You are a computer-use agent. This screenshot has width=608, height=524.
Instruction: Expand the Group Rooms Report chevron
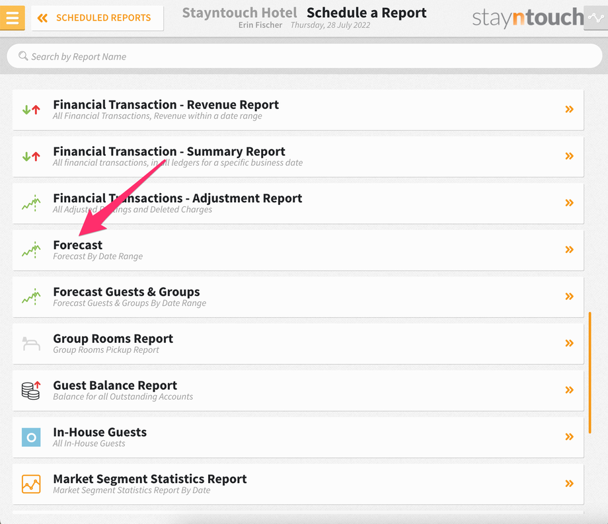[569, 343]
